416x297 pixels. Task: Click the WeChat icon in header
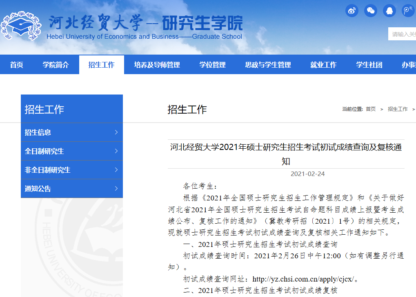point(370,11)
